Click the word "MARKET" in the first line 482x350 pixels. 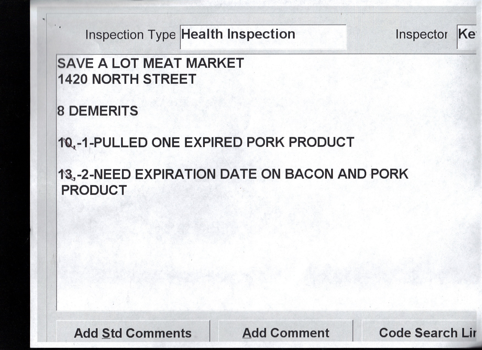[x=215, y=63]
